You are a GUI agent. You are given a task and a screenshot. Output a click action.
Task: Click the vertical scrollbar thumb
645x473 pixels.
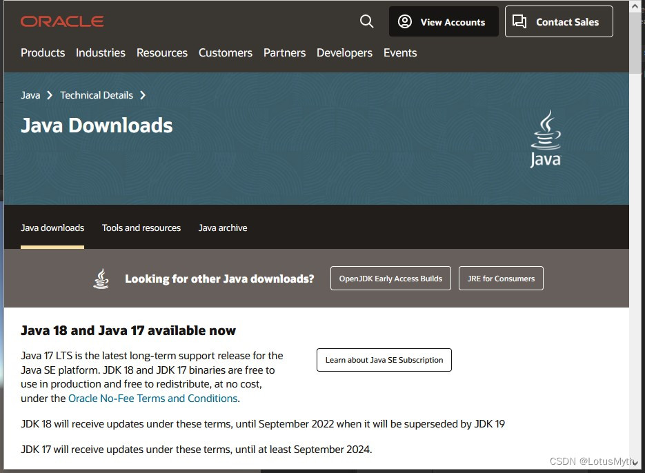click(635, 43)
